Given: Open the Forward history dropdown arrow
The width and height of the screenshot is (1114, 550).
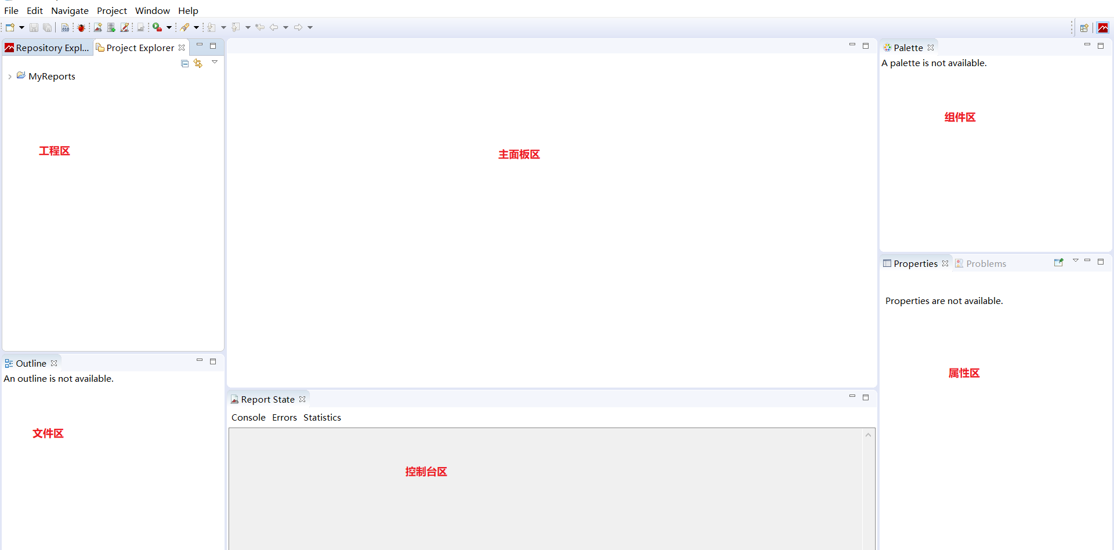Looking at the screenshot, I should click(310, 27).
